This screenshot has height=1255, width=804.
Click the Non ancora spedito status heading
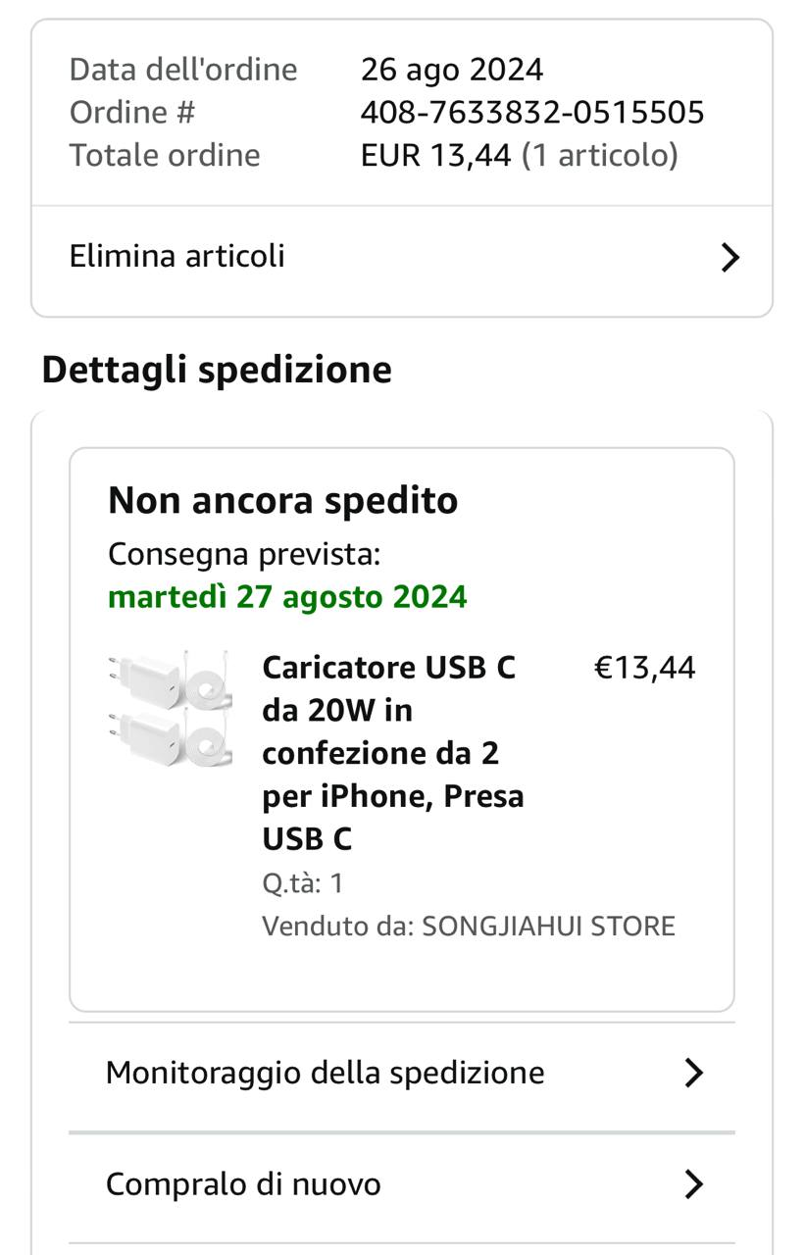[x=282, y=500]
